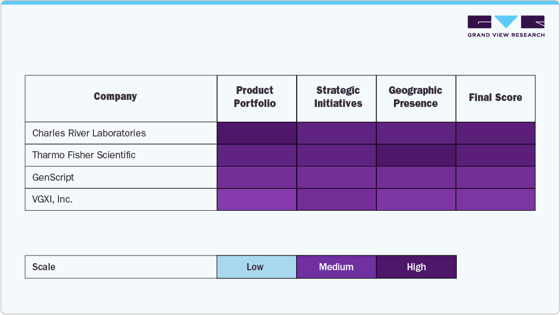Select the Medium scale swatch
Viewport: 560px width, 315px height.
pyautogui.click(x=336, y=267)
